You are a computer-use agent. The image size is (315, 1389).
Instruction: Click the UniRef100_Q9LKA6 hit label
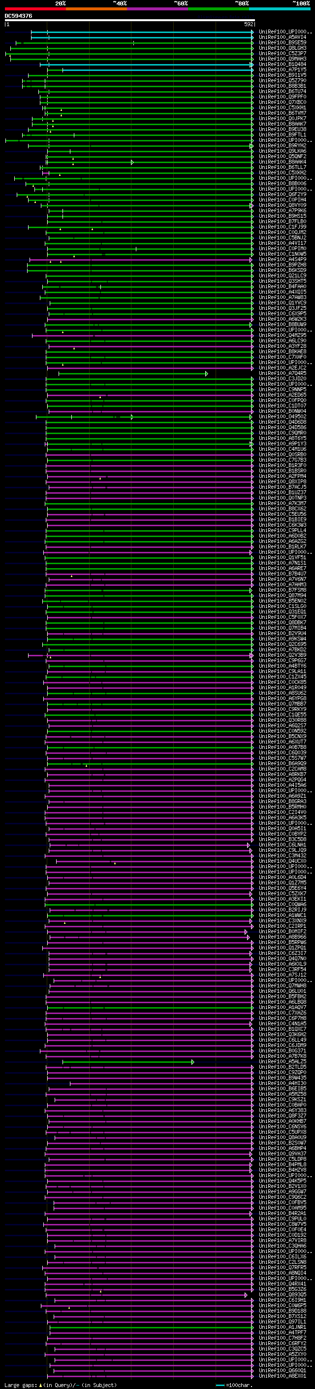pos(283,151)
